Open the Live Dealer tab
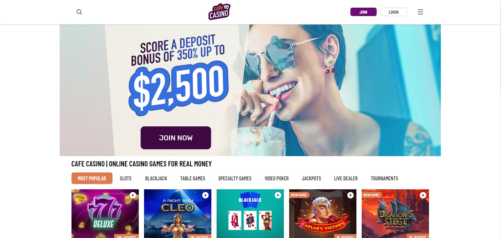The height and width of the screenshot is (238, 501). 346,178
